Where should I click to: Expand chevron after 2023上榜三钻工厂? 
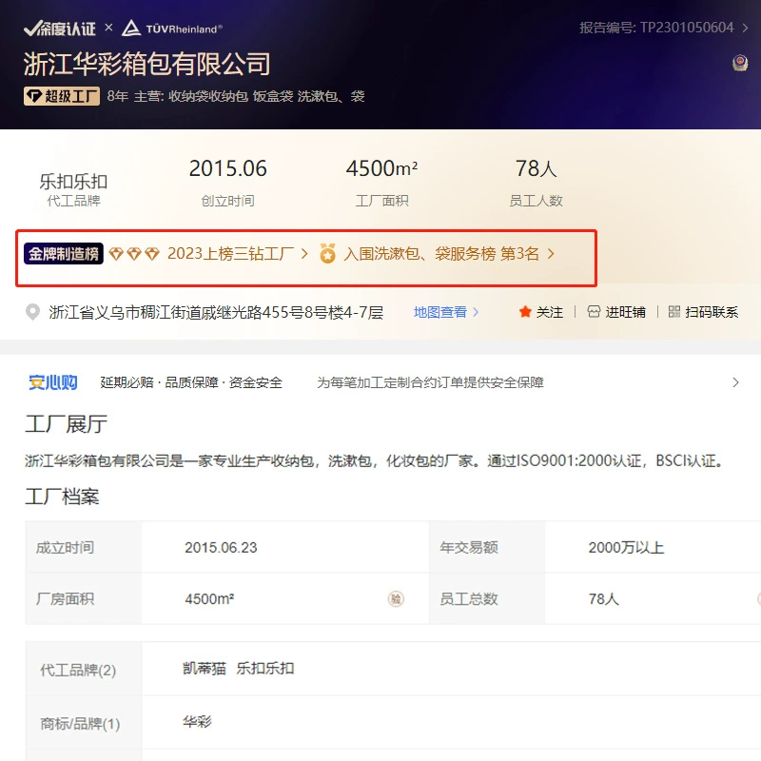pos(304,253)
